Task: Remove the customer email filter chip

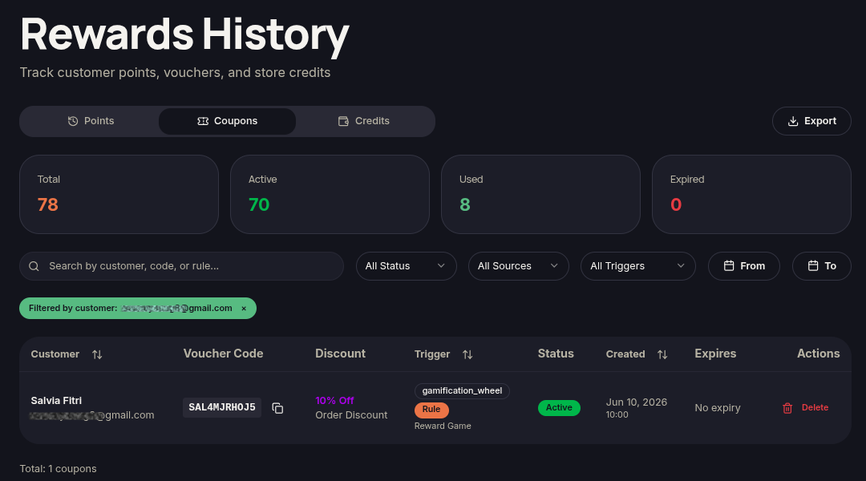Action: (x=244, y=309)
